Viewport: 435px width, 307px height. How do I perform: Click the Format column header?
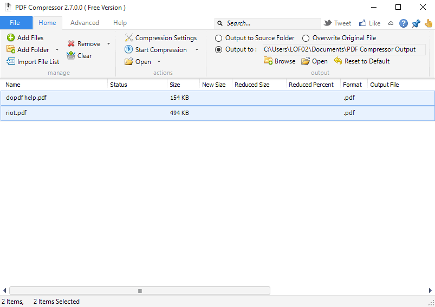pyautogui.click(x=354, y=85)
